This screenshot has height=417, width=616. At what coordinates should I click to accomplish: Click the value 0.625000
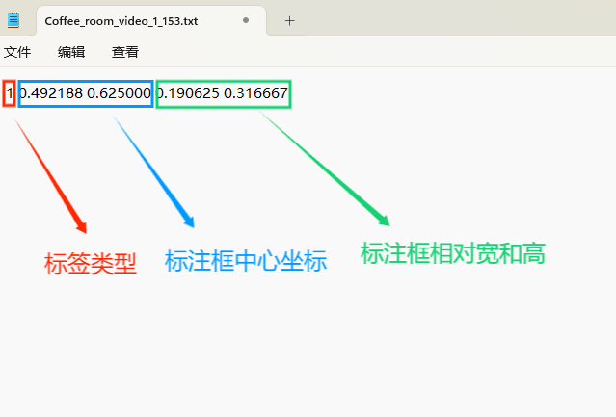119,93
